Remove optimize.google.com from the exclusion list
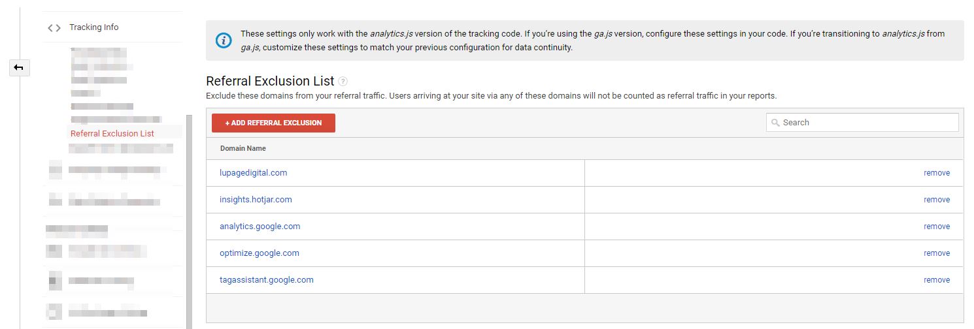Screen dimensions: 974x329 pyautogui.click(x=936, y=253)
